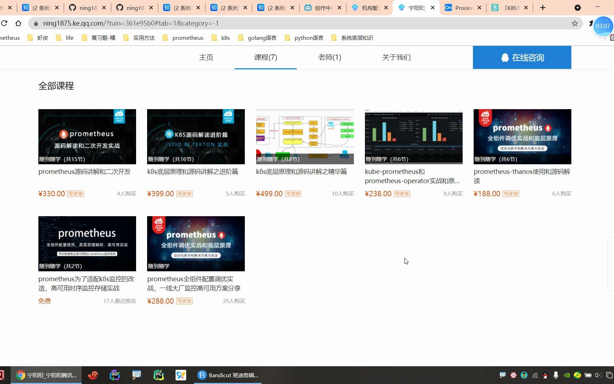Open the python语言 bookmark folder

tap(304, 38)
